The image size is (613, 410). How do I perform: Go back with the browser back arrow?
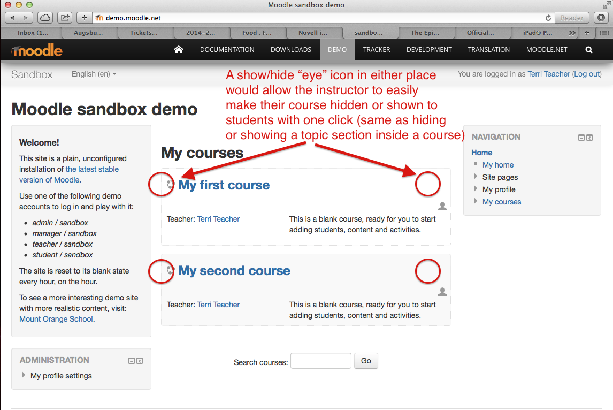click(12, 18)
